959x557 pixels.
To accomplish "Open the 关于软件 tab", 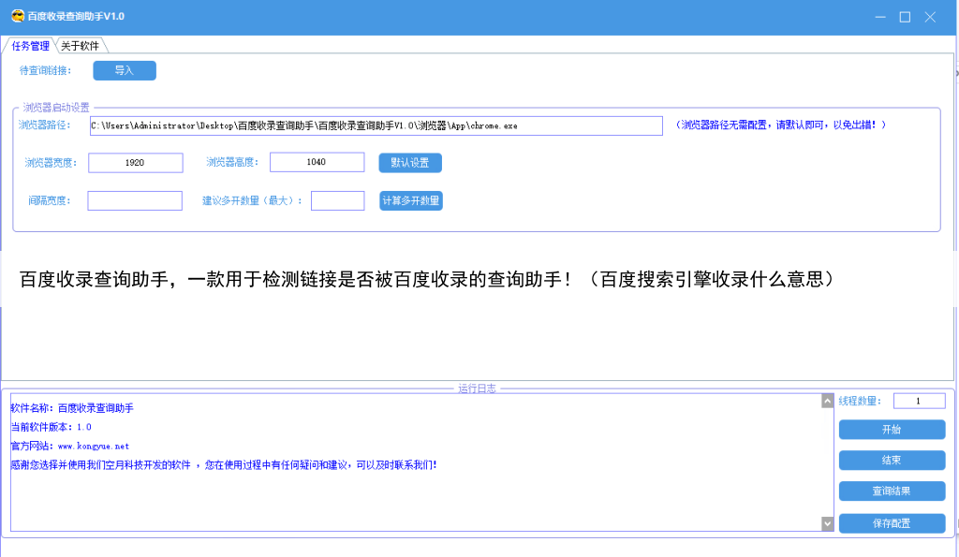I will tap(81, 46).
